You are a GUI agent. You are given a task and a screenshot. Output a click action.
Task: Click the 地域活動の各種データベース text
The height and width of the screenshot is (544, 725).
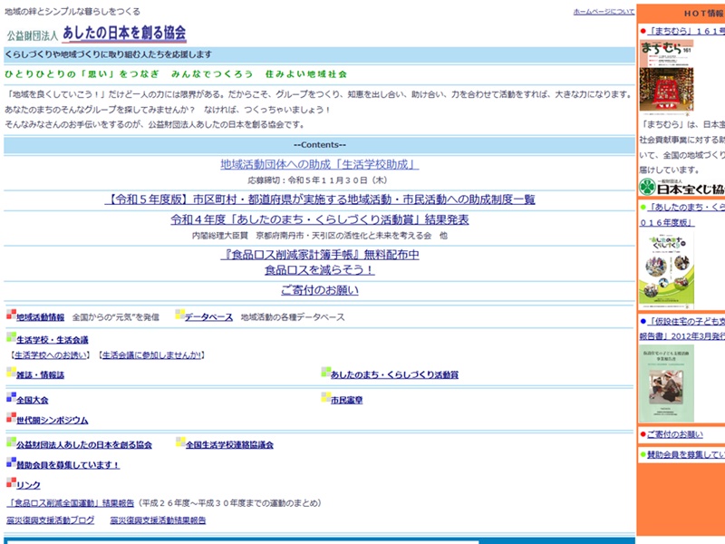[293, 317]
